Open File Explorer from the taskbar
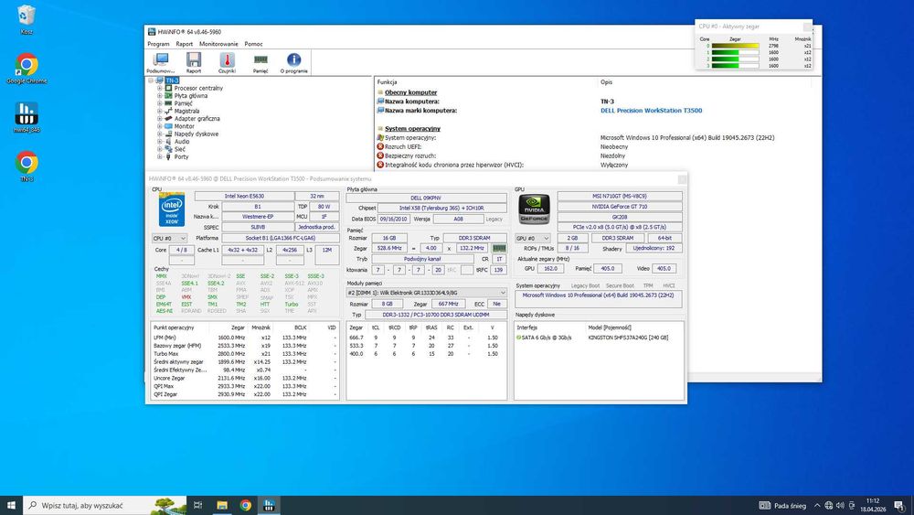 click(x=222, y=505)
